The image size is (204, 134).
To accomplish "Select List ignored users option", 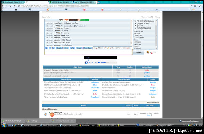I will tap(143, 20).
